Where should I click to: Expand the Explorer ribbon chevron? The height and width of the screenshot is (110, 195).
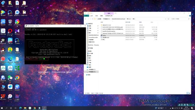point(188,16)
